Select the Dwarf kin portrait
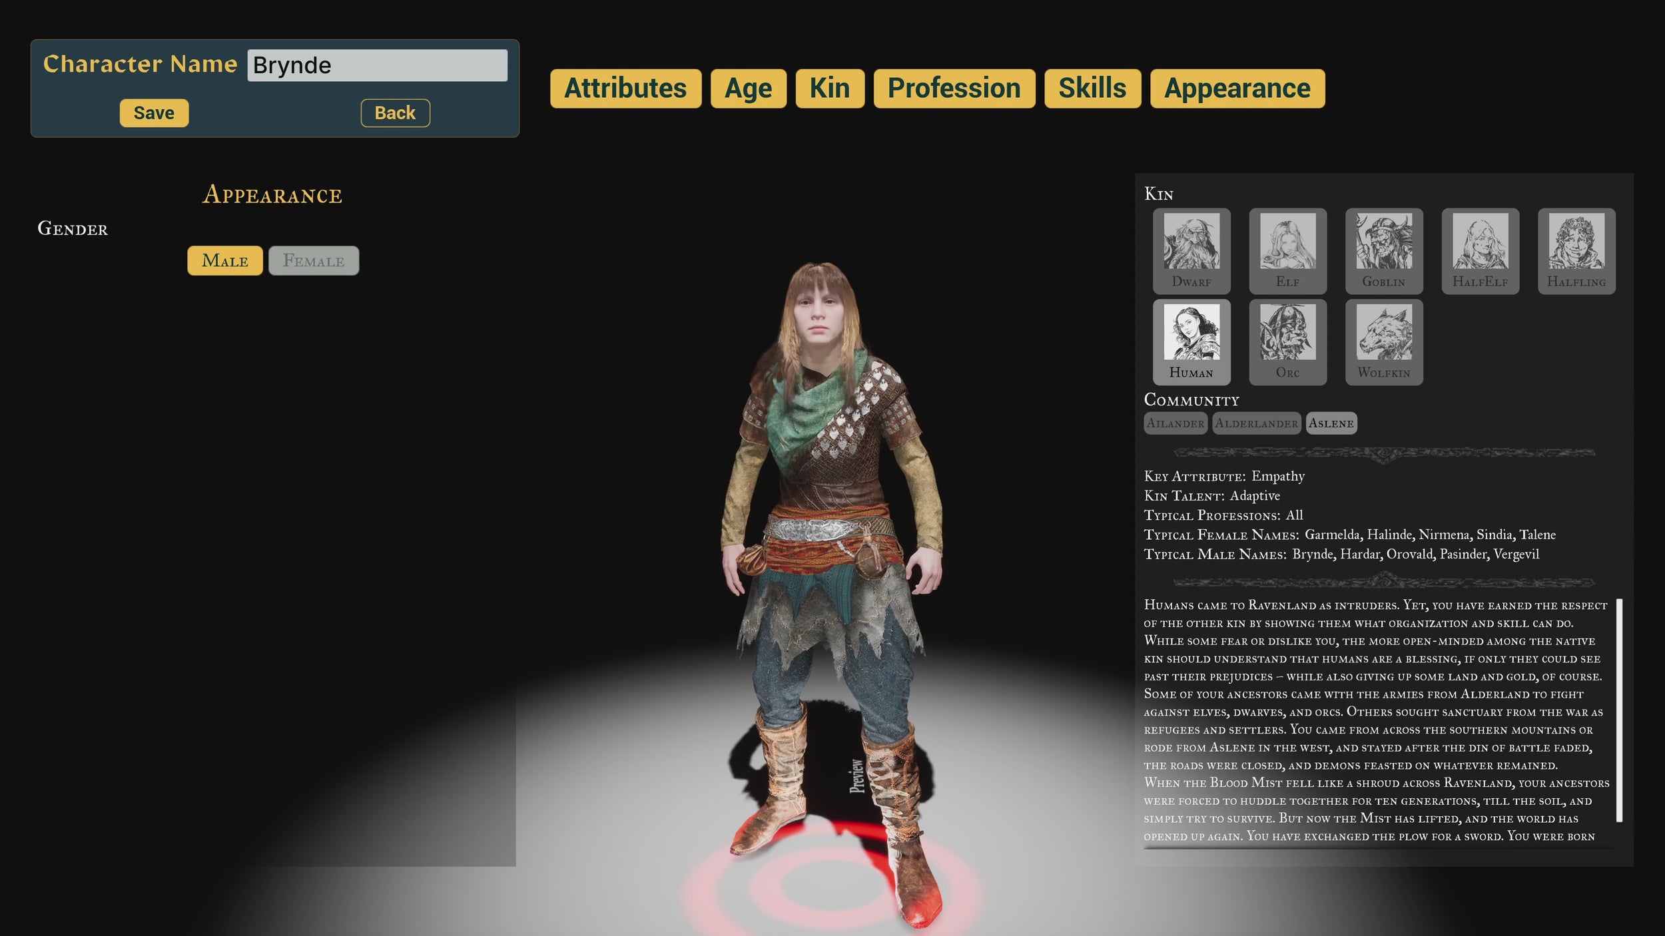Screen dimensions: 1665x936 pyautogui.click(x=1191, y=250)
